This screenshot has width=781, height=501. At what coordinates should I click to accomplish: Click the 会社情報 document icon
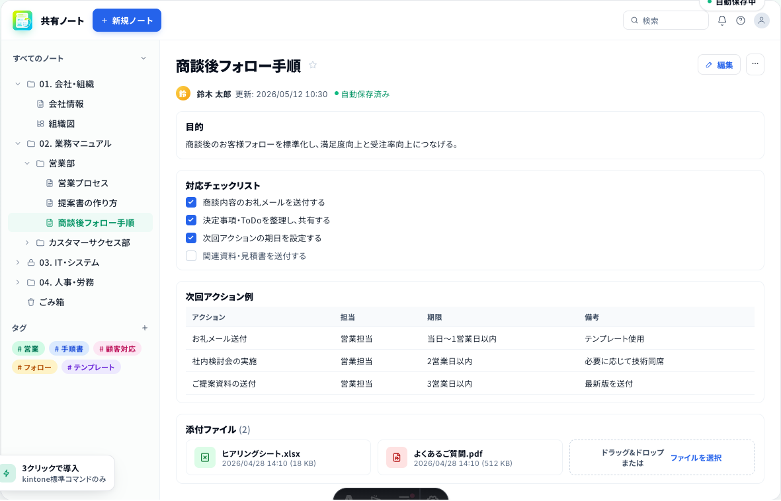(x=40, y=104)
